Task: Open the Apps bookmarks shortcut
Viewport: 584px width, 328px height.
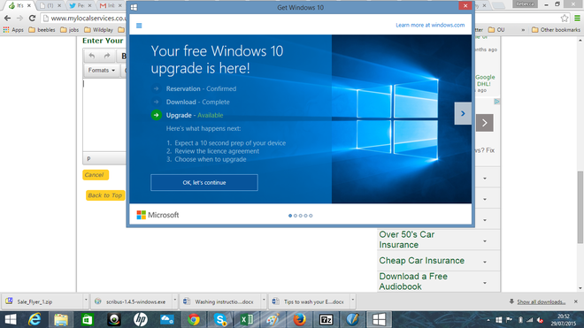Action: coord(13,30)
